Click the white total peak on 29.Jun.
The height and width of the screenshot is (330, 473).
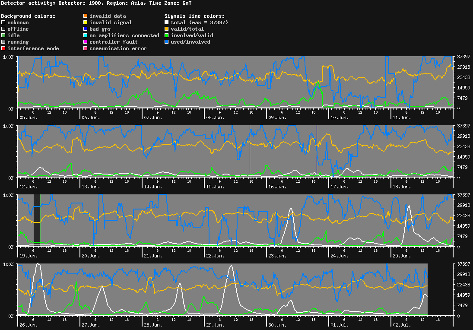tap(232, 266)
